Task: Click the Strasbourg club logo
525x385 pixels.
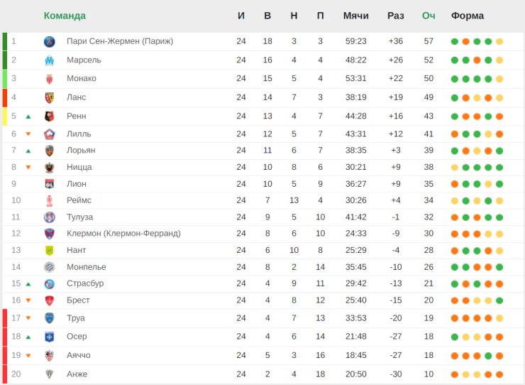Action: pos(49,283)
